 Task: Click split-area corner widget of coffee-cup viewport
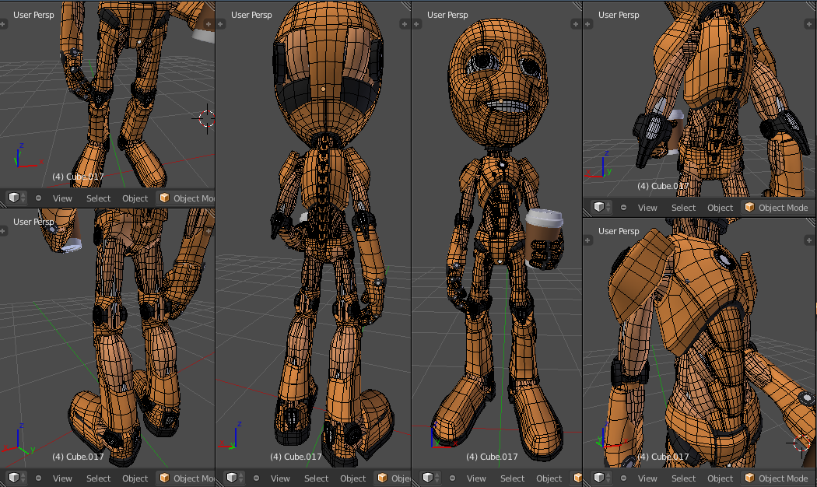[x=577, y=5]
